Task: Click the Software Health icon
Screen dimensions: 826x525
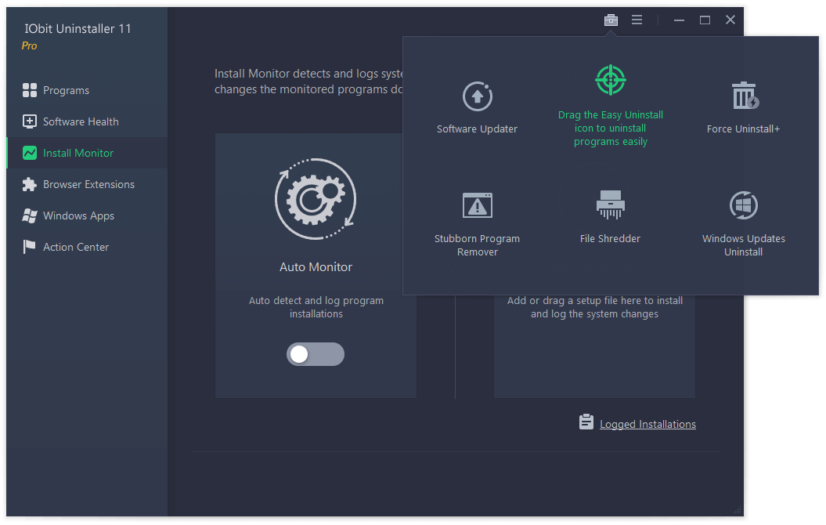Action: pos(30,121)
